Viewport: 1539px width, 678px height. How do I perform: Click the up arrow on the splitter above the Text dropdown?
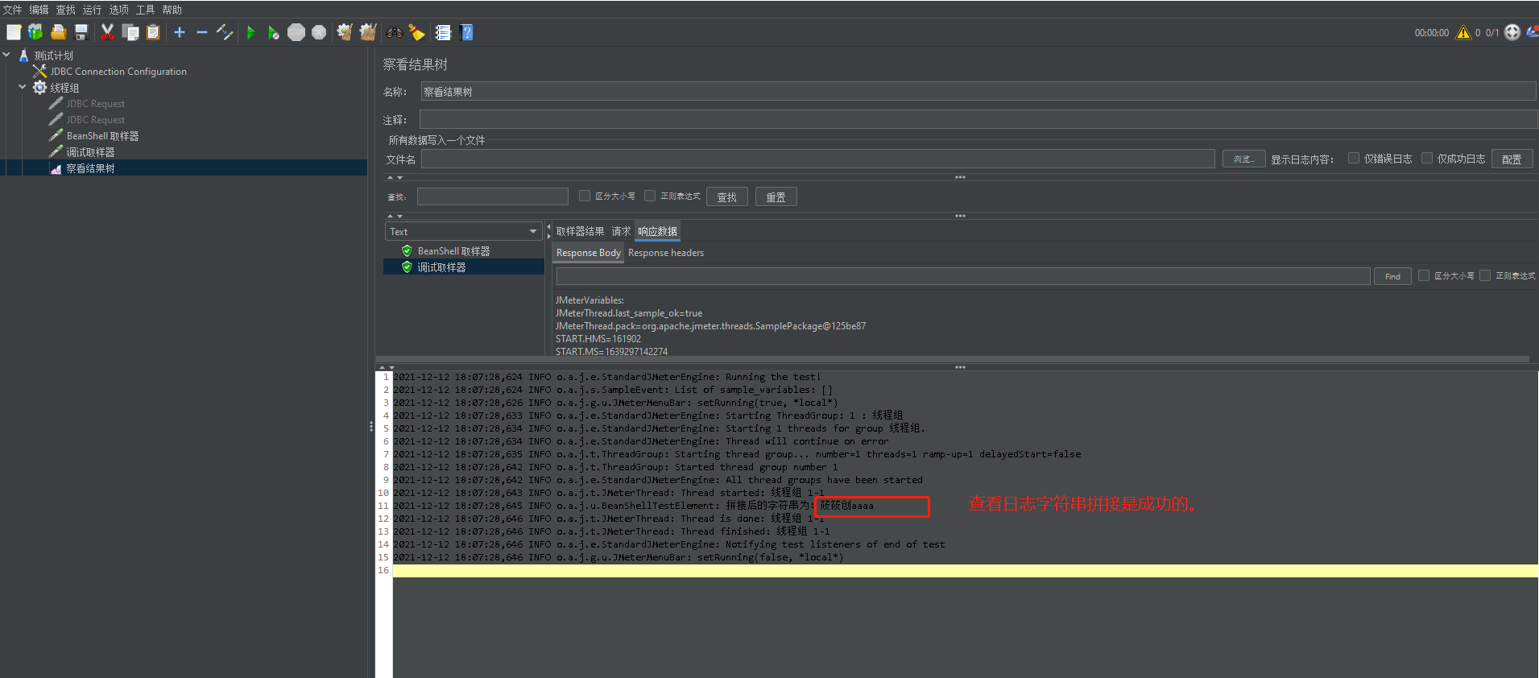[x=391, y=216]
